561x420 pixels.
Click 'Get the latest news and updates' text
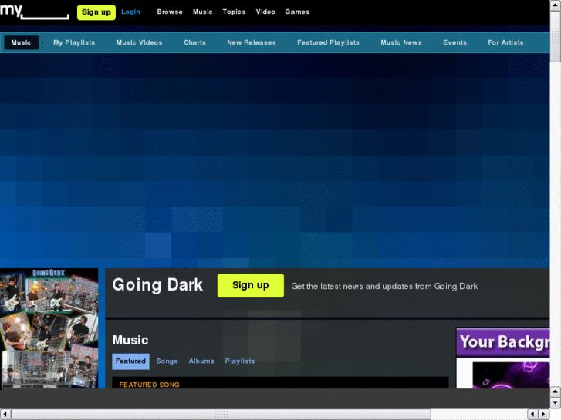click(x=384, y=287)
